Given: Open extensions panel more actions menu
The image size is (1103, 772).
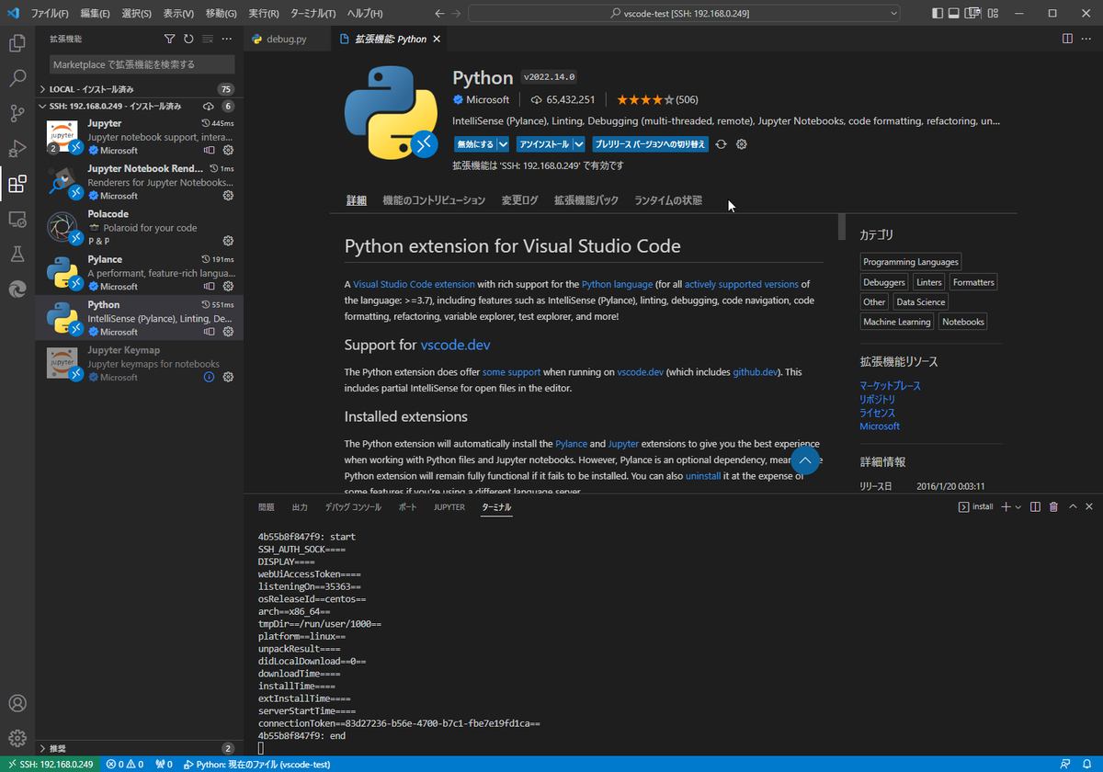Looking at the screenshot, I should coord(227,39).
